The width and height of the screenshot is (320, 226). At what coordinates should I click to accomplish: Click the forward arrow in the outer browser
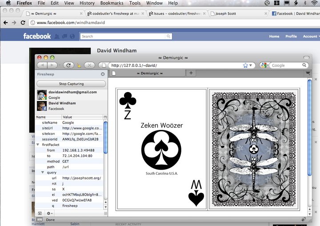[14, 23]
